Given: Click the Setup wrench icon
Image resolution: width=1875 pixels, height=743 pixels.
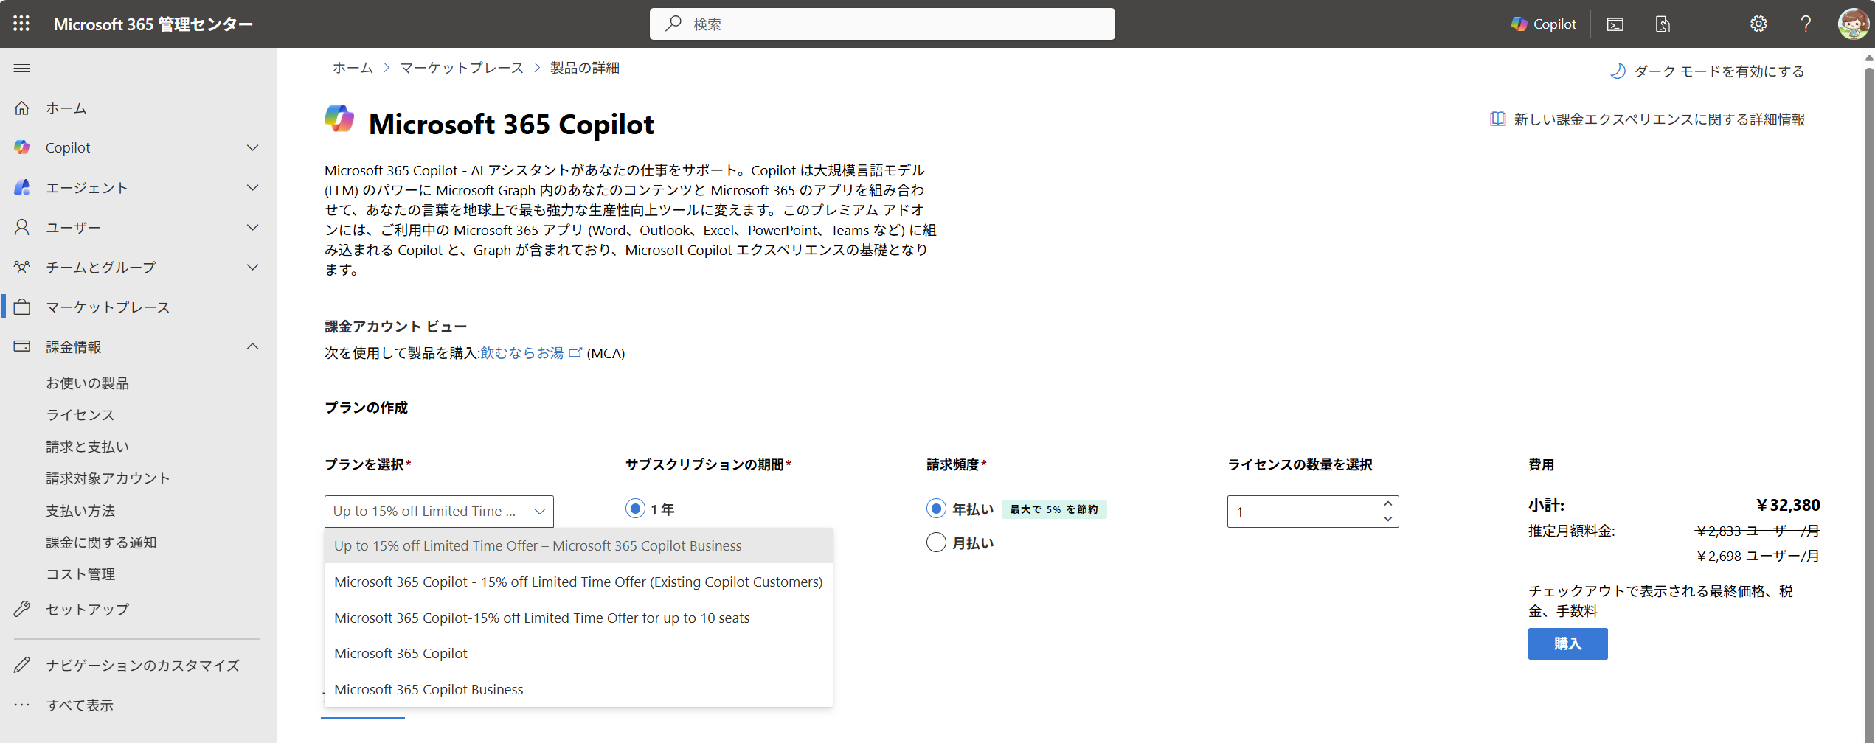Looking at the screenshot, I should [22, 609].
